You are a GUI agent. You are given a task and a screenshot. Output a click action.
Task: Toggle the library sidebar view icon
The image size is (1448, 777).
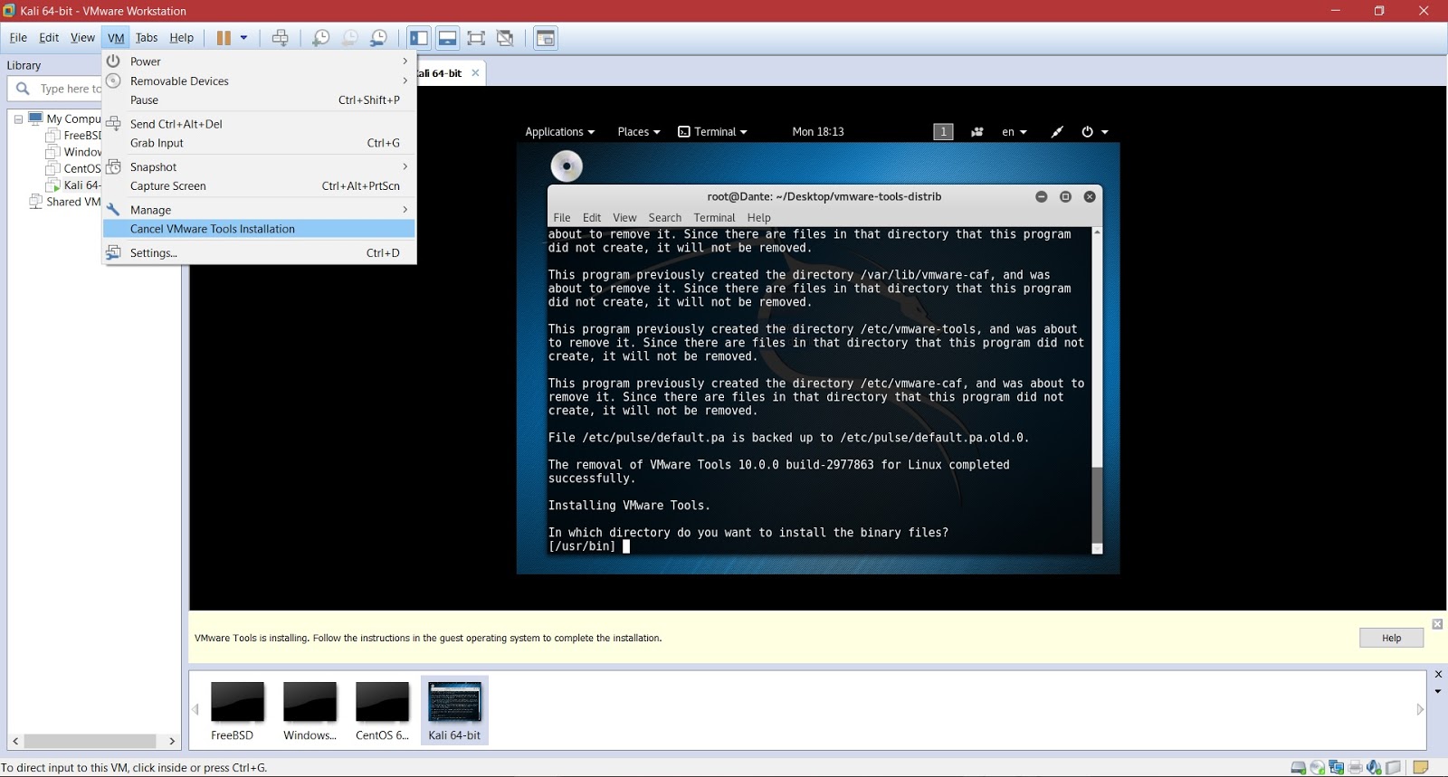pyautogui.click(x=418, y=38)
